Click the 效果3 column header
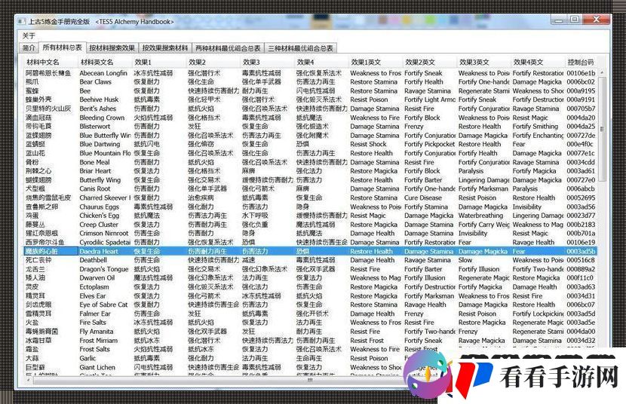This screenshot has width=626, height=404. click(268, 63)
